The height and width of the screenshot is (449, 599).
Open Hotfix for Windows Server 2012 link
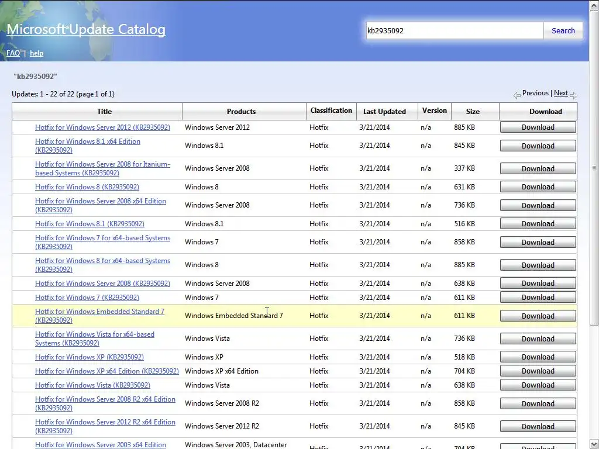point(102,127)
